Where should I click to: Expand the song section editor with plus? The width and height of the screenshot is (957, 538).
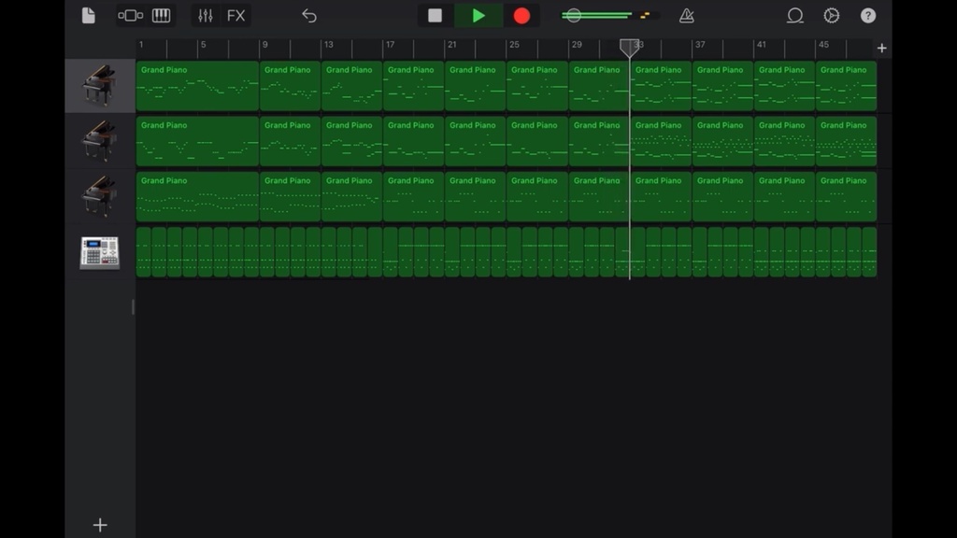[882, 46]
